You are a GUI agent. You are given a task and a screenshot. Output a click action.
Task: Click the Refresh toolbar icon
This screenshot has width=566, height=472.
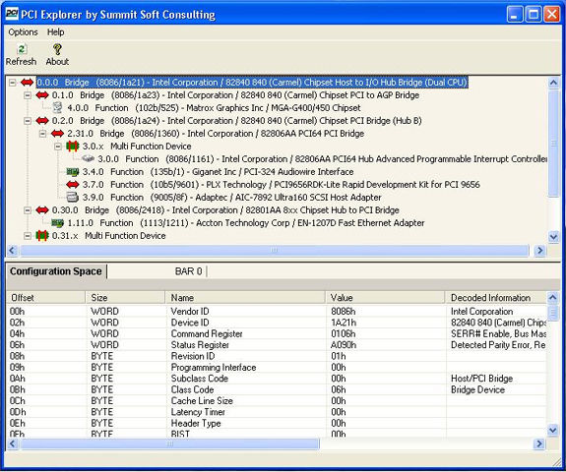[x=22, y=49]
